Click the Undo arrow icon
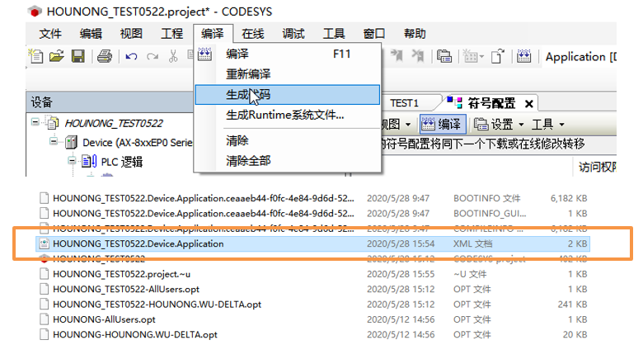Viewport: 643px width, 359px height. [131, 57]
